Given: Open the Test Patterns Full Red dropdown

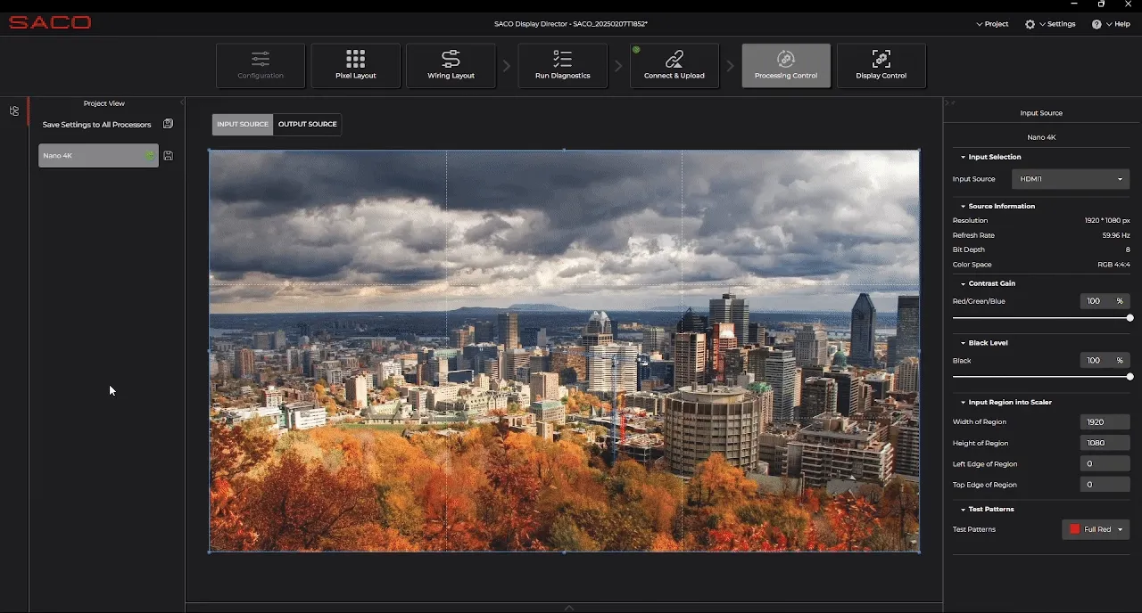Looking at the screenshot, I should [x=1096, y=529].
